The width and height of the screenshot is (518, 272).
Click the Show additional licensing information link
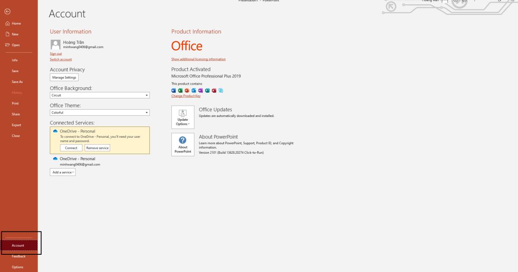[198, 59]
